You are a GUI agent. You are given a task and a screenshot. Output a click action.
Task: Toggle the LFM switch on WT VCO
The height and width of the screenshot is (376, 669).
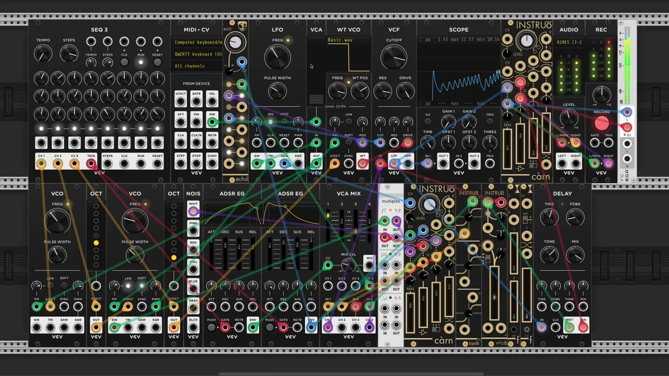pos(349,122)
